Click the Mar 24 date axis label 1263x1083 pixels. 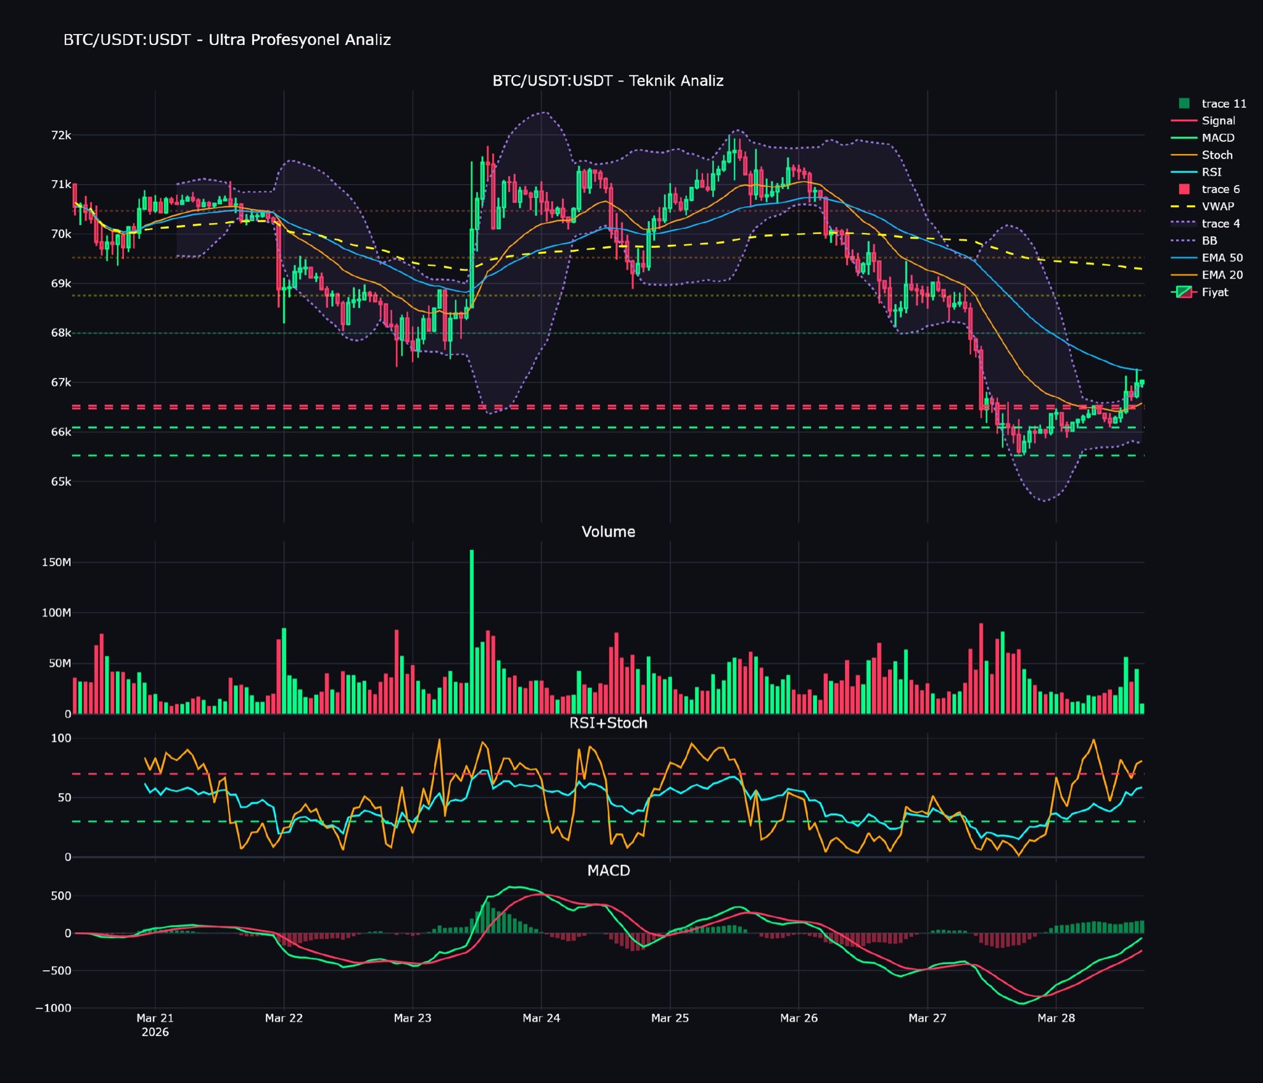[x=541, y=1018]
